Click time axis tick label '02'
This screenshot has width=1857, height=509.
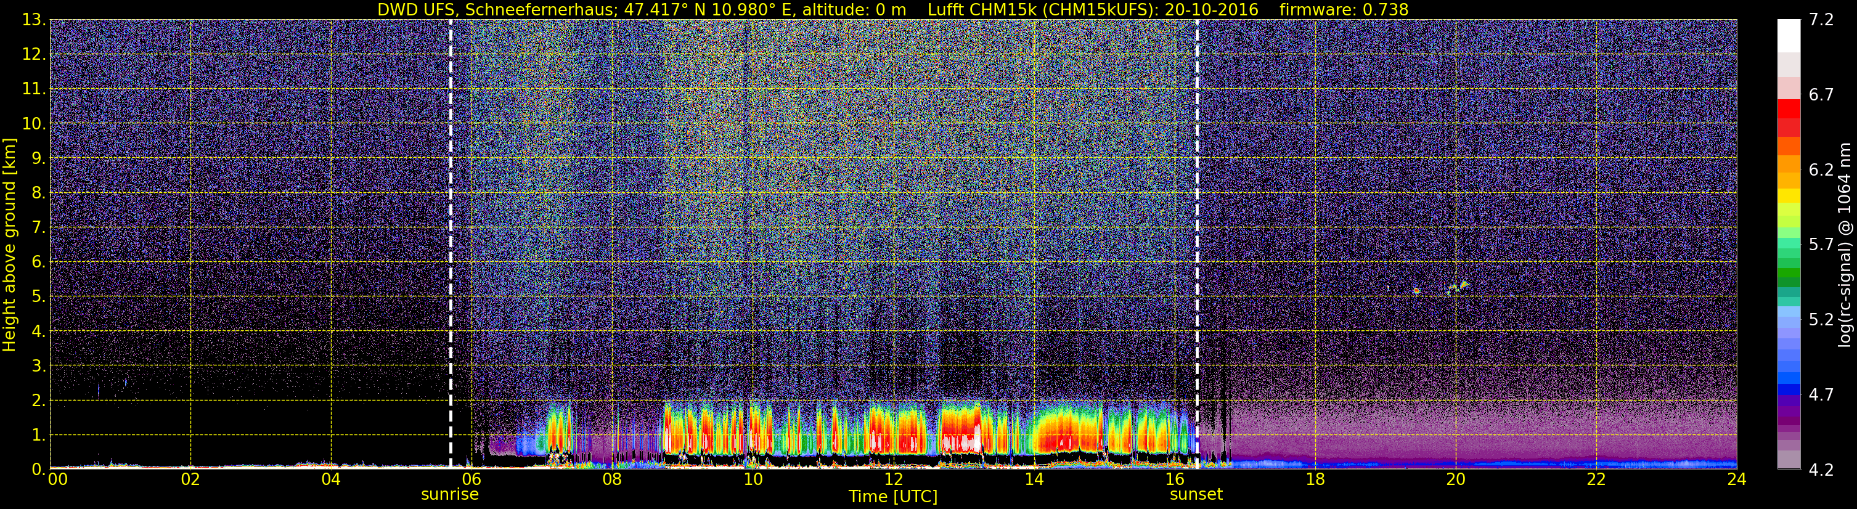[x=190, y=479]
